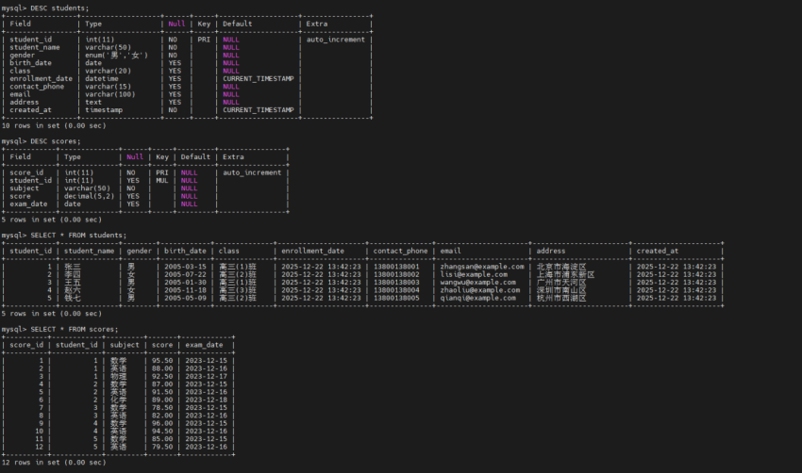Click student name 张三
This screenshot has width=802, height=473.
point(73,267)
